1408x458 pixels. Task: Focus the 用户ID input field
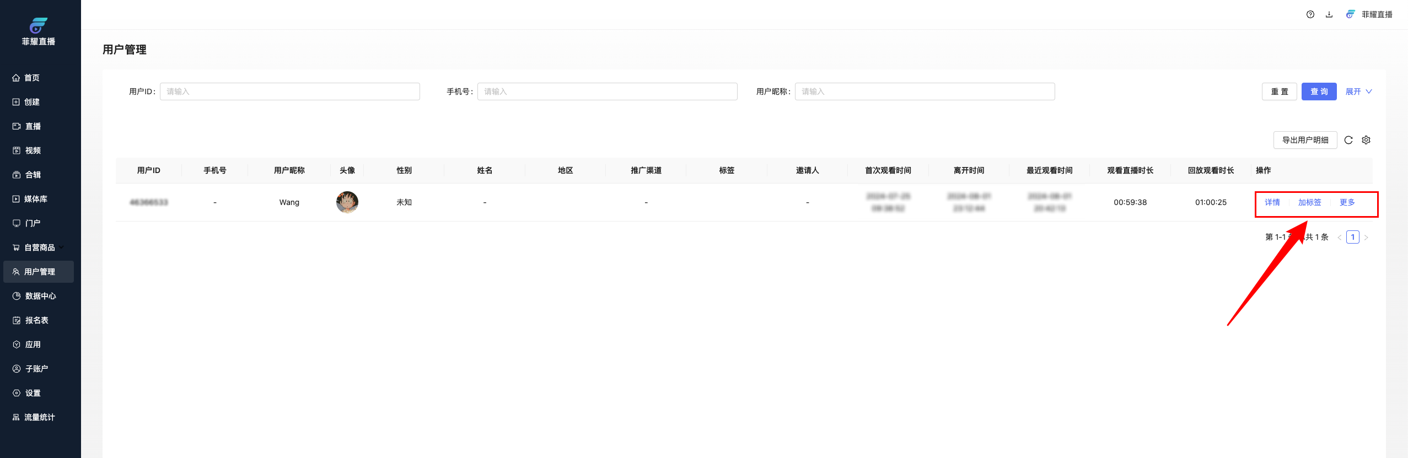point(289,91)
